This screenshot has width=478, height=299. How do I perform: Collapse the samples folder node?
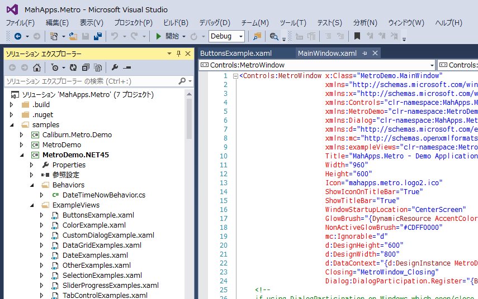click(x=12, y=125)
